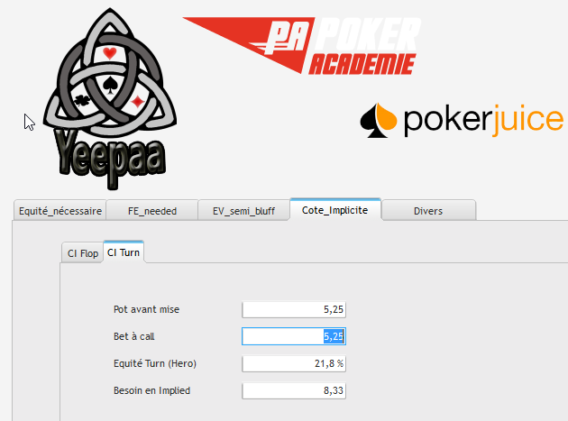
Task: Select the CI Turn sub-tab
Action: pos(124,252)
